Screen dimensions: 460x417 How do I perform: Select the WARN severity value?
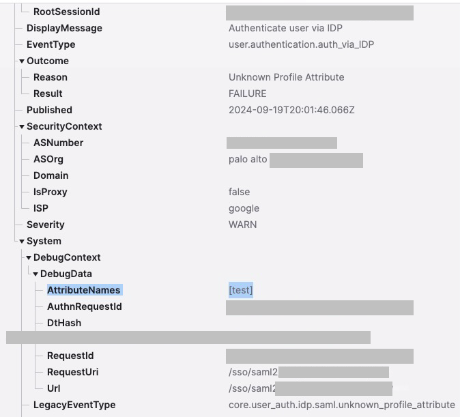242,225
